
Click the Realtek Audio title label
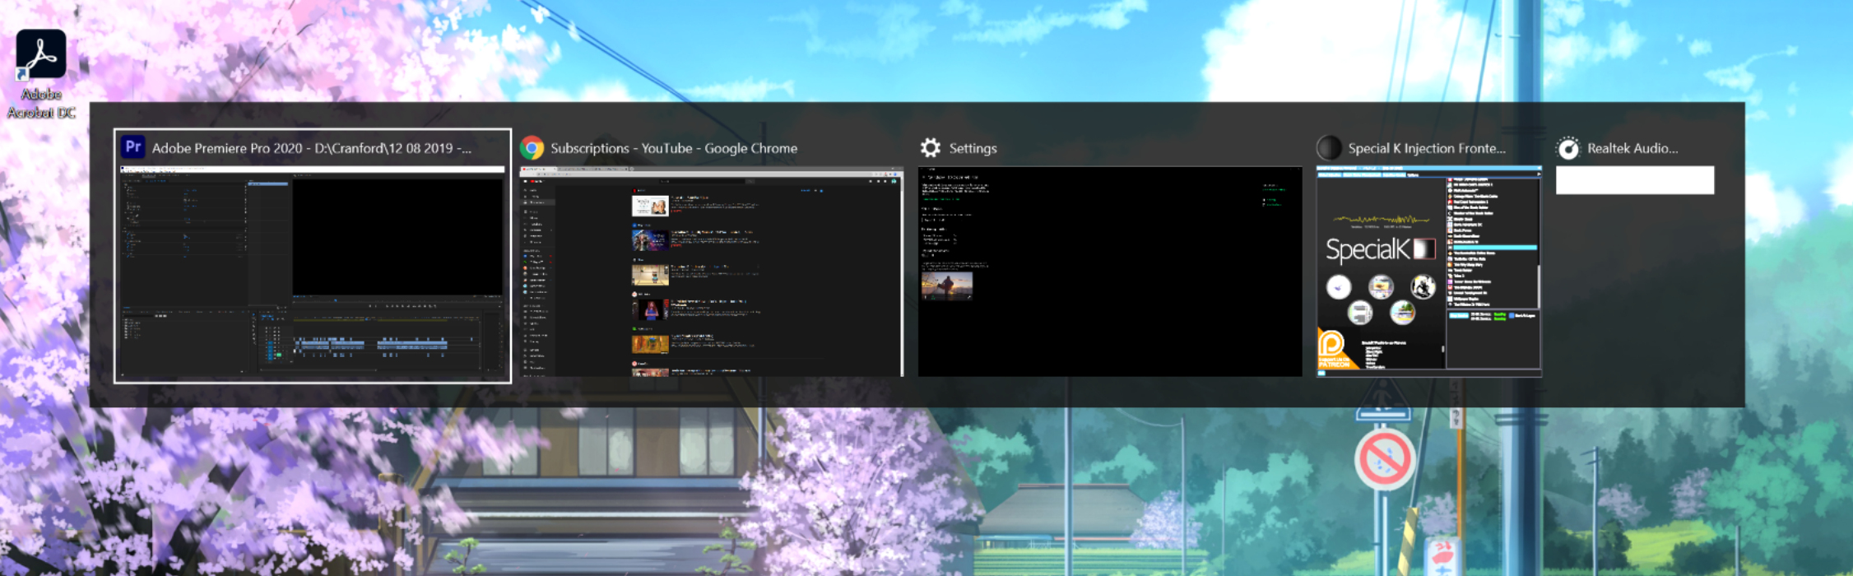pos(1632,148)
